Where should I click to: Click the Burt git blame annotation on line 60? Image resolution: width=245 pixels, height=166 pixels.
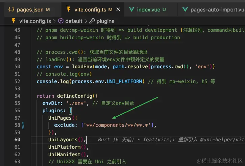(x=171, y=140)
